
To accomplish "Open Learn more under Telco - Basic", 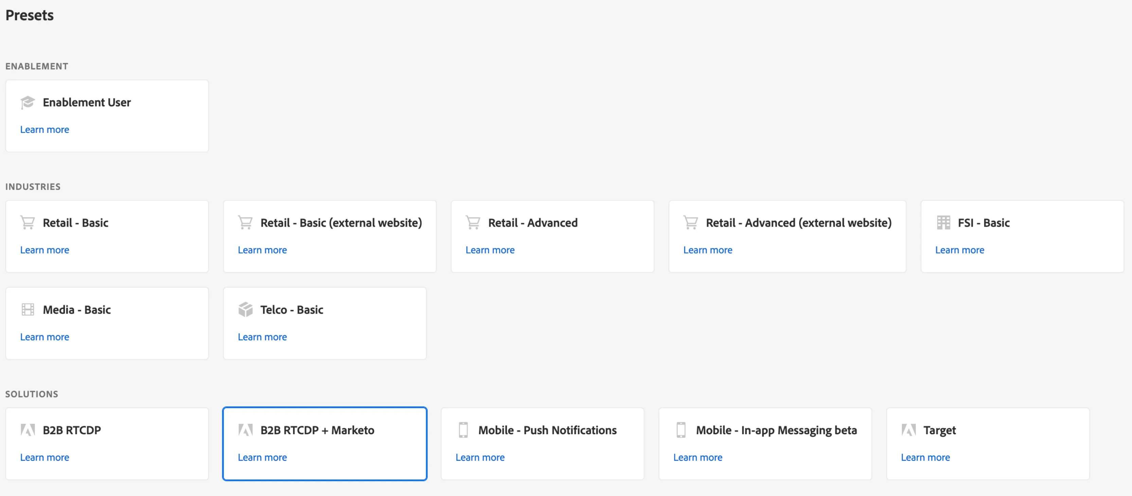I will pos(262,337).
